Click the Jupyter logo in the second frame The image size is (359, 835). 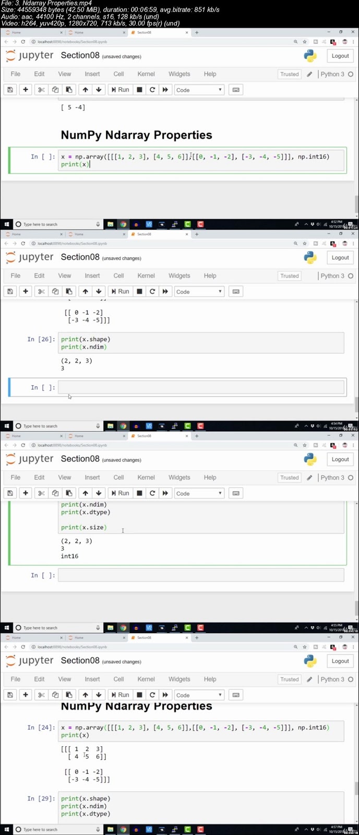click(30, 257)
